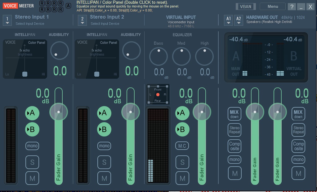Click Stereo Input 1 level meter
The image size is (317, 192).
pos(11,145)
